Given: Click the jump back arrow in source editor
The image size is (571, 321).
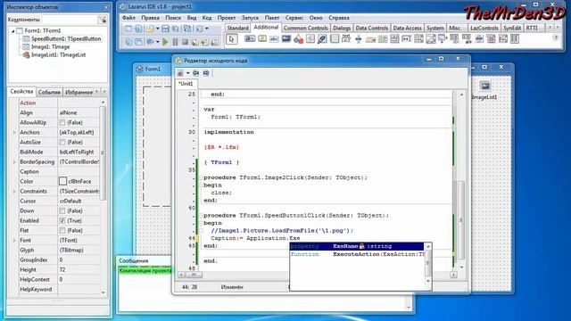Looking at the screenshot, I should [196, 73].
